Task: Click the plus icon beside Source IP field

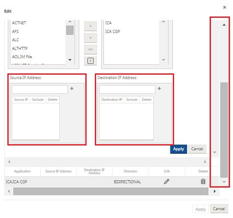Action: [72, 89]
